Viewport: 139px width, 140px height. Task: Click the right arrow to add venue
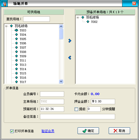pyautogui.click(x=70, y=41)
